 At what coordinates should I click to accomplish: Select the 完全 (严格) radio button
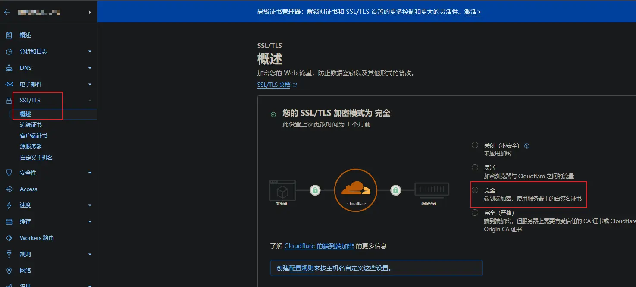475,213
